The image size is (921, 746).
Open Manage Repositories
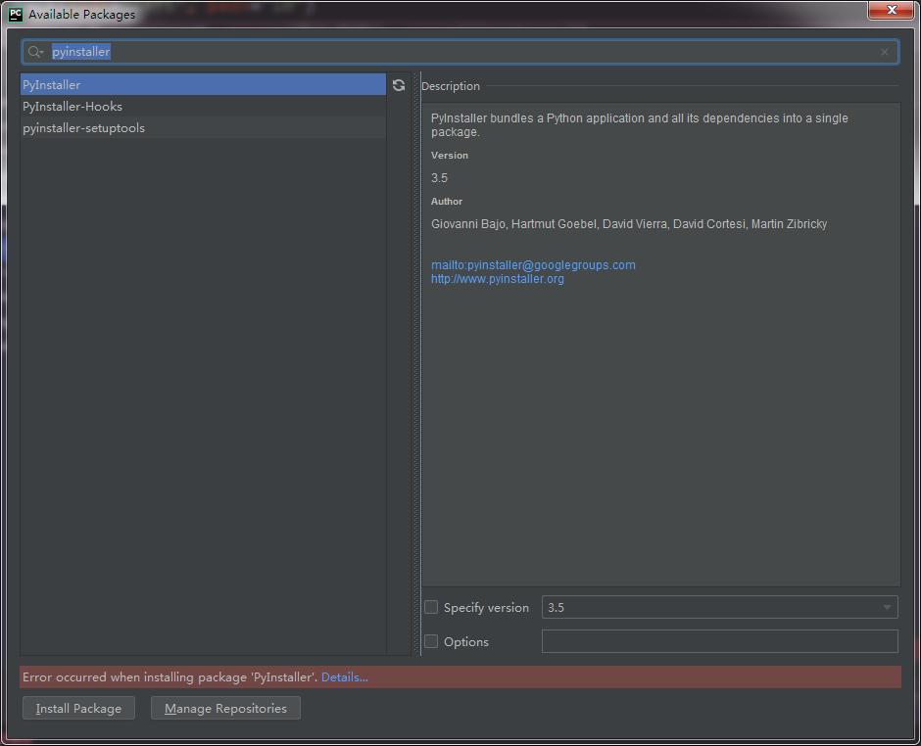225,708
